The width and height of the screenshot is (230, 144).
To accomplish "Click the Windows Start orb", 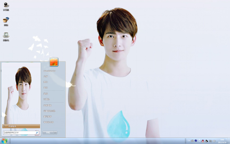I will pos(4,141).
